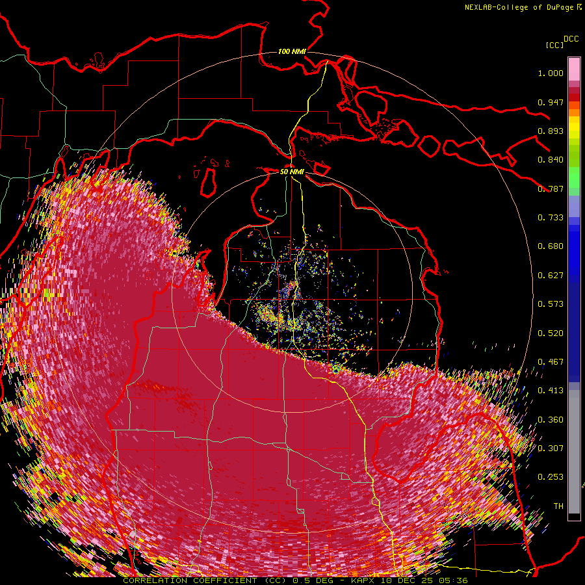Click the 0.253 legend value
585x585 pixels.
[551, 477]
